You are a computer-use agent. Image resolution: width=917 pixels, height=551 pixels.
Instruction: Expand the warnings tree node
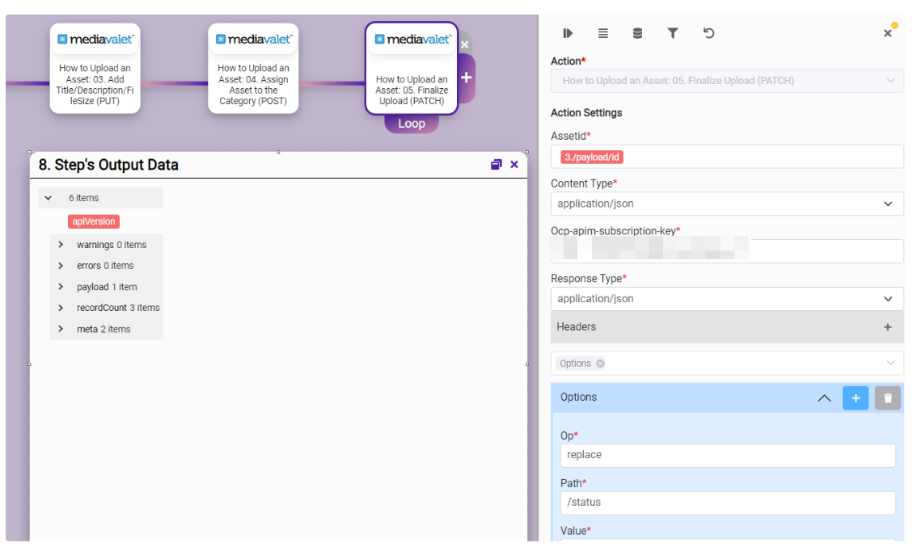coord(61,245)
